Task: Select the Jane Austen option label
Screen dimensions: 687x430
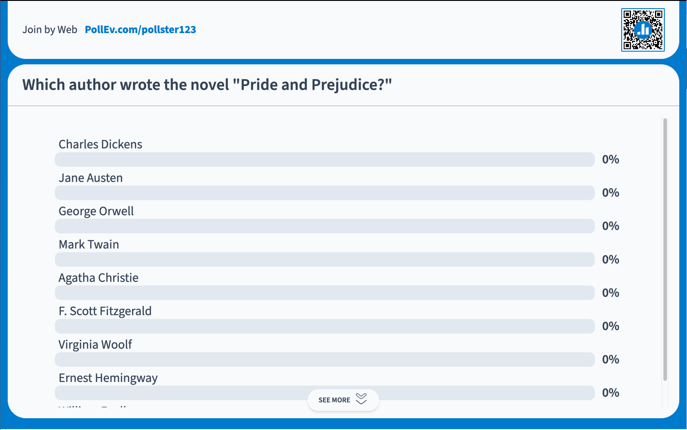Action: click(91, 178)
